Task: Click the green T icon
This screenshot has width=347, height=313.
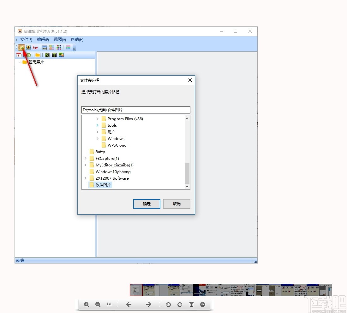Action: tap(54, 55)
